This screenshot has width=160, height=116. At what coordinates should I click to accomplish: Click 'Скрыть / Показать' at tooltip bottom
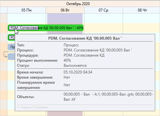pos(34,107)
